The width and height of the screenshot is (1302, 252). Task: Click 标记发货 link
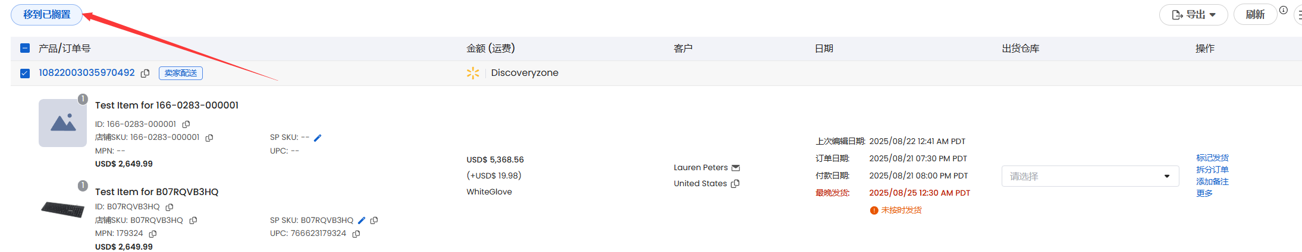(1212, 158)
